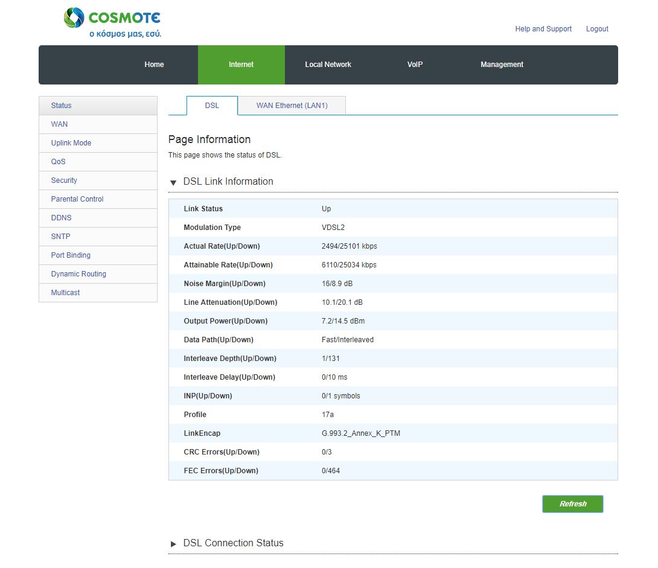658x568 pixels.
Task: Open the Security sidebar item
Action: point(64,180)
